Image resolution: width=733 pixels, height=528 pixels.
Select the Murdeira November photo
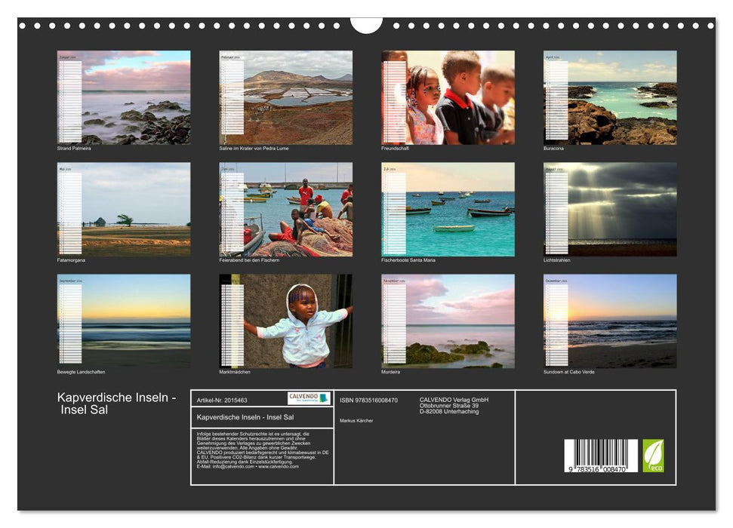click(448, 321)
